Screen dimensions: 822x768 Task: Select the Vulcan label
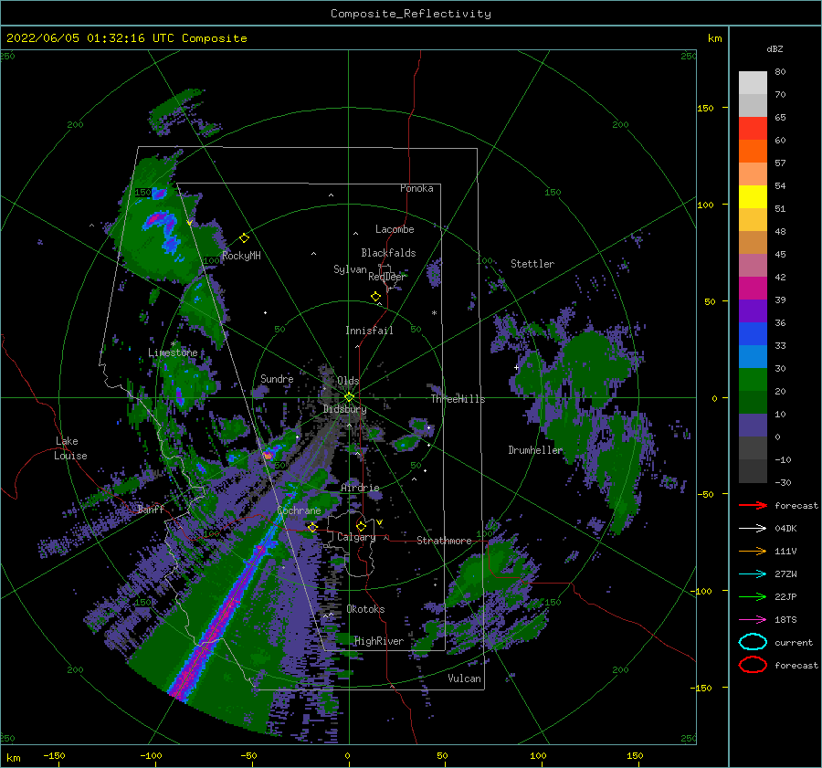point(465,679)
